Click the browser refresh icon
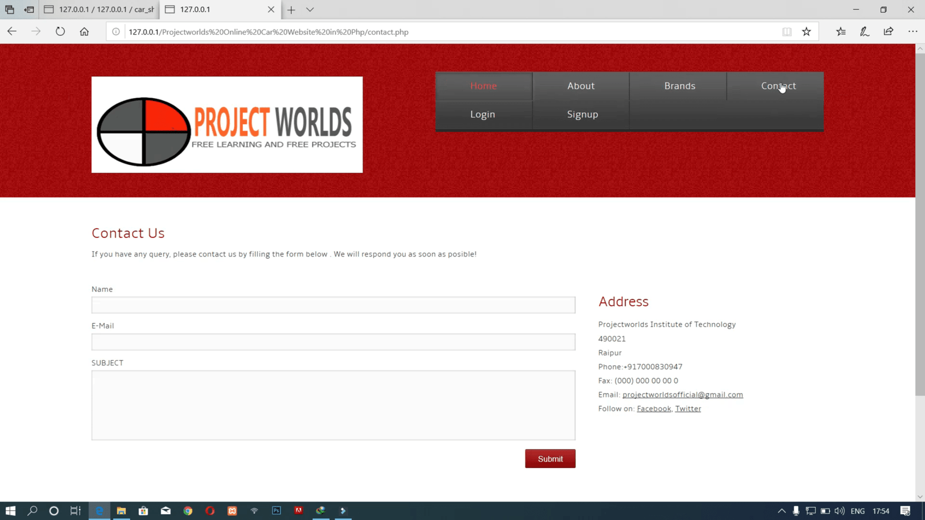The image size is (925, 520). point(60,32)
